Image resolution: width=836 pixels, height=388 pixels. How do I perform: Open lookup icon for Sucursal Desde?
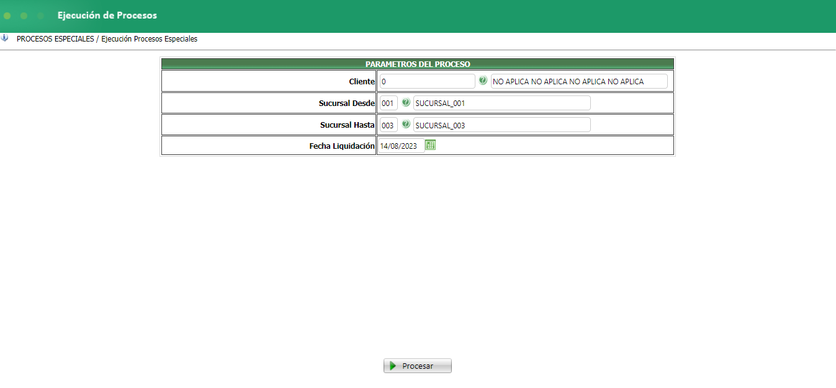[x=406, y=102]
